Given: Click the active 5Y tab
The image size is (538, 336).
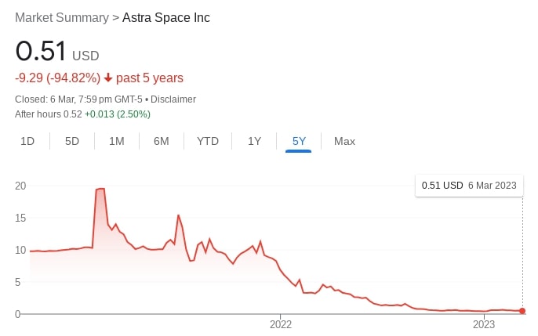Looking at the screenshot, I should [x=299, y=141].
